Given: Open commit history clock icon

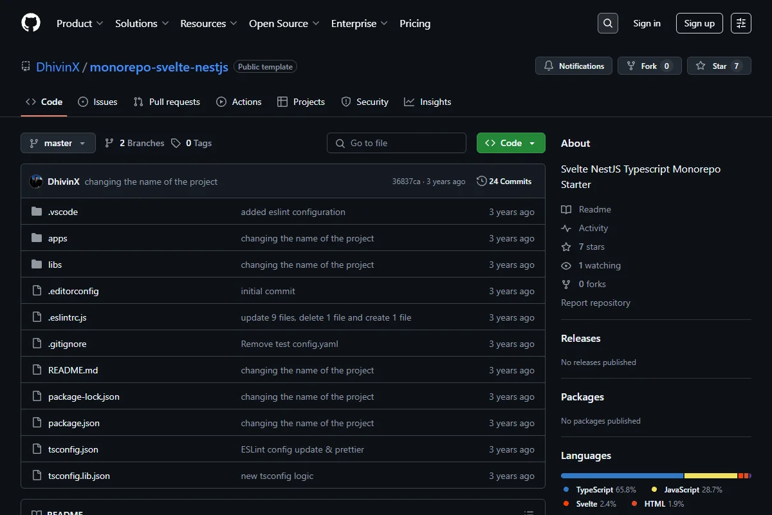Looking at the screenshot, I should coord(481,182).
